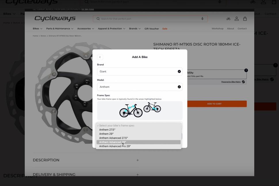
Task: Expand Parts & Maintenance menu
Action: [60, 29]
